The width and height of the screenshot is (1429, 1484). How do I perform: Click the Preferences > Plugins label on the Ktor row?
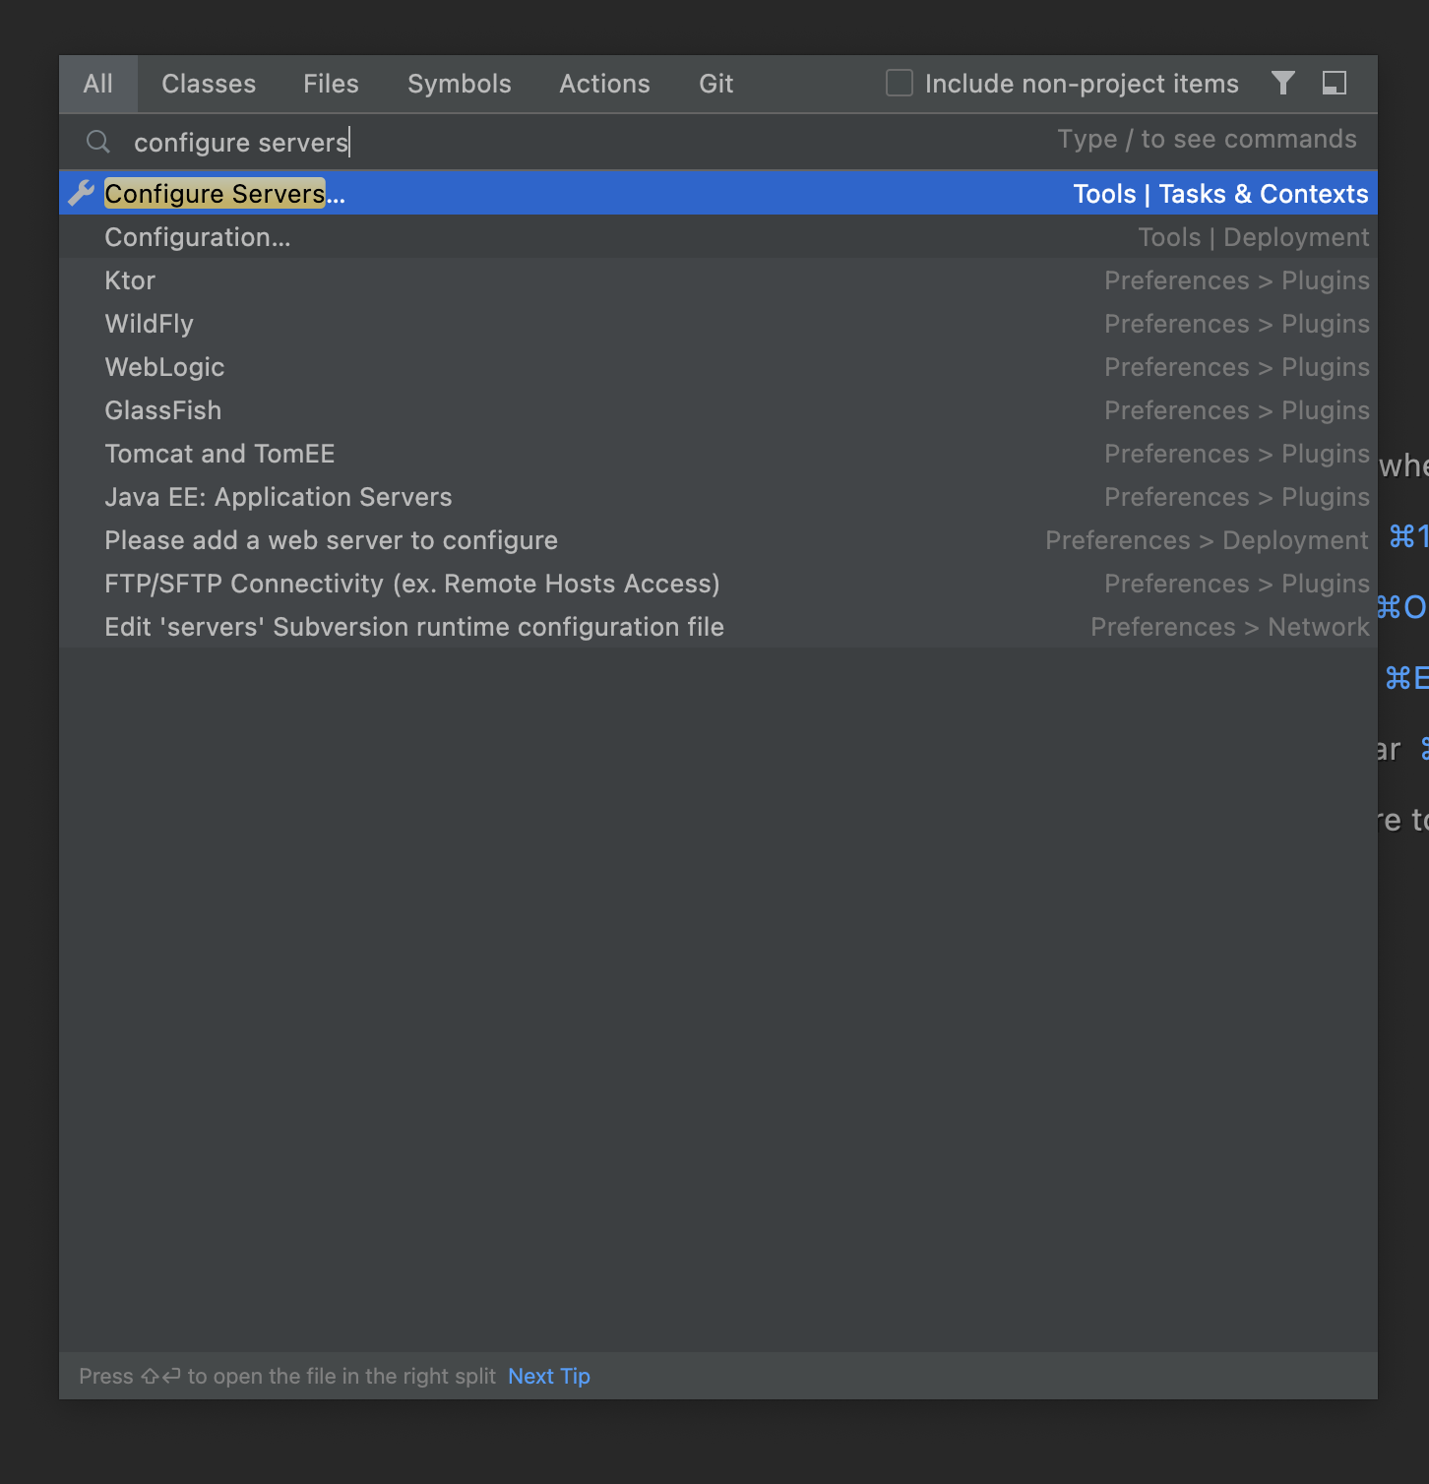click(1237, 280)
